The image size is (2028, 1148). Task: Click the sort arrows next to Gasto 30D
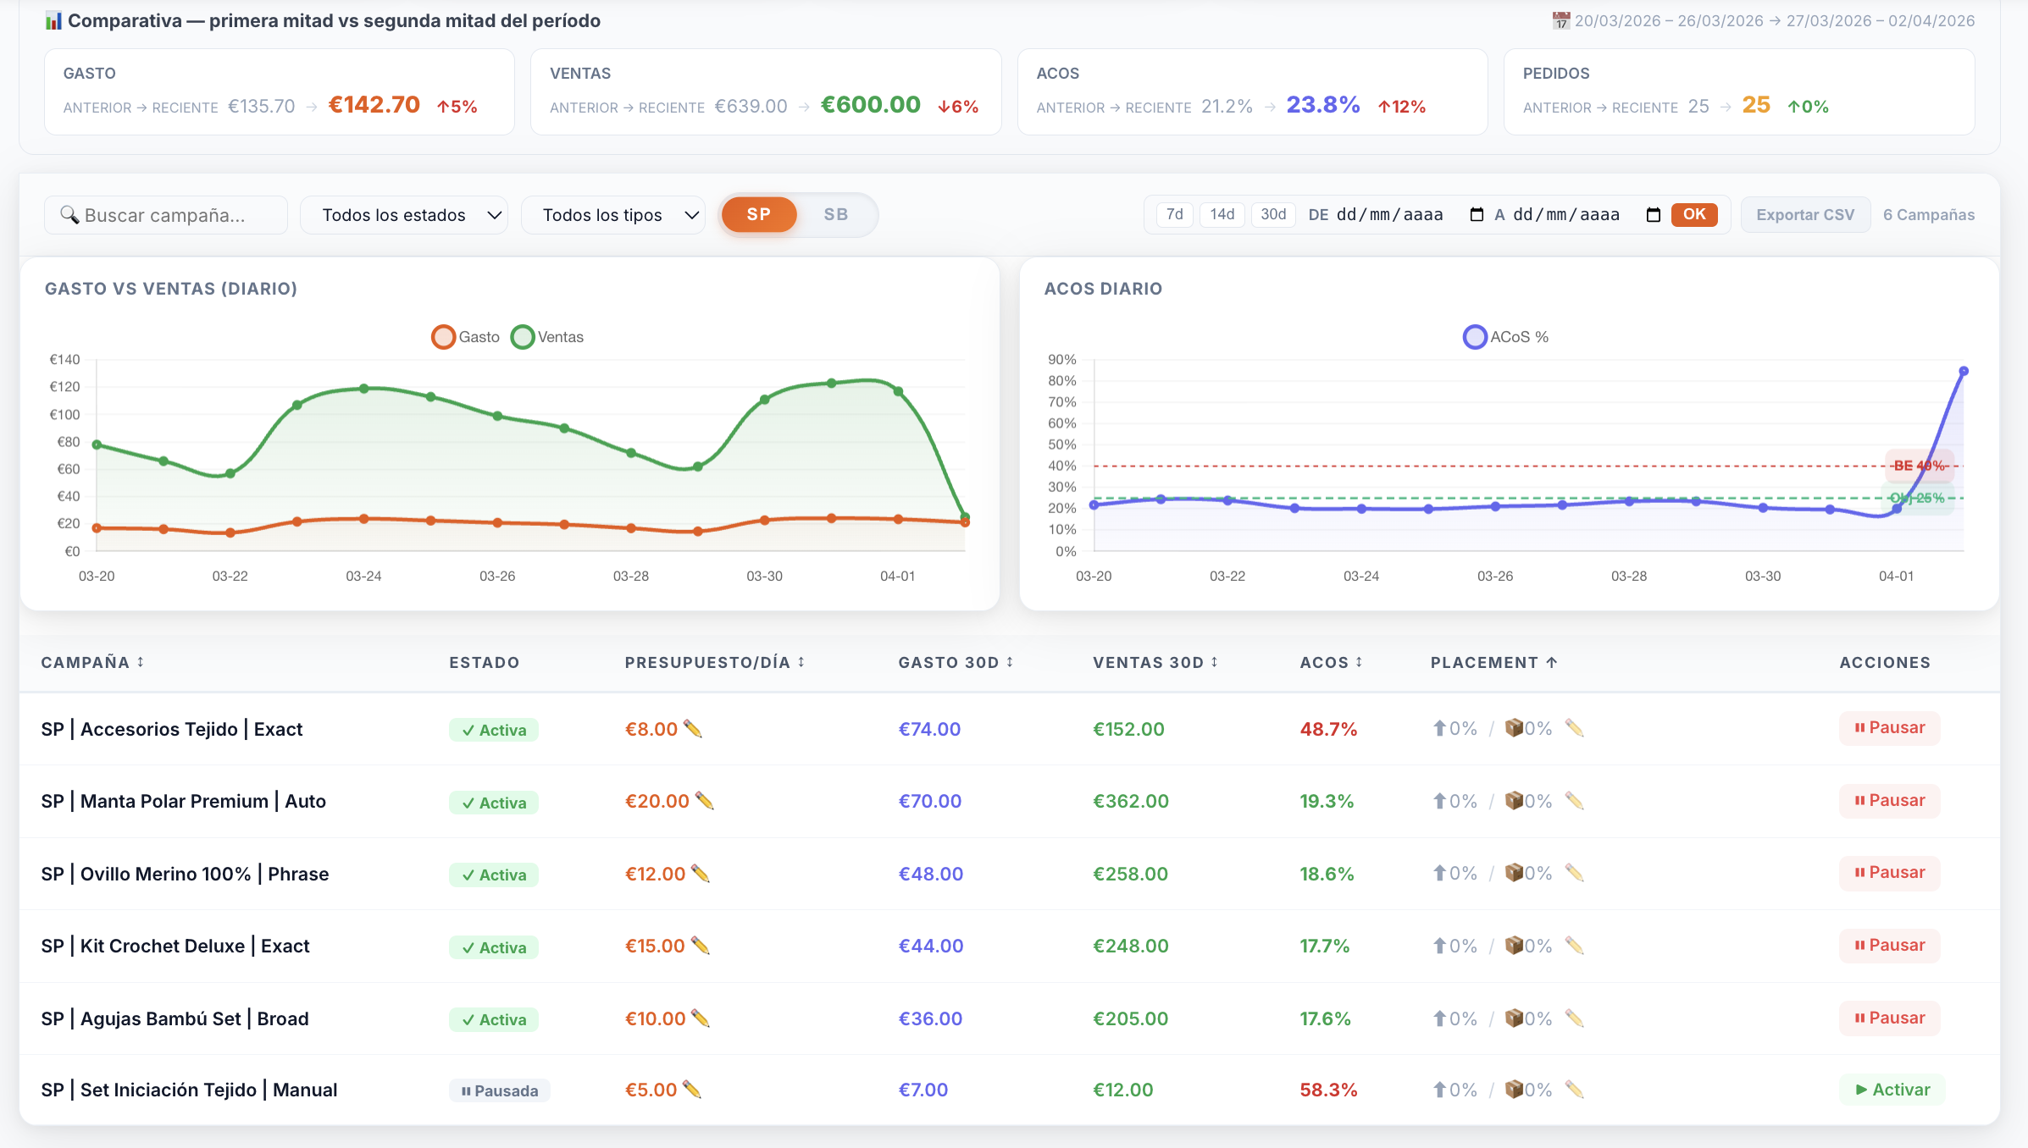1010,662
